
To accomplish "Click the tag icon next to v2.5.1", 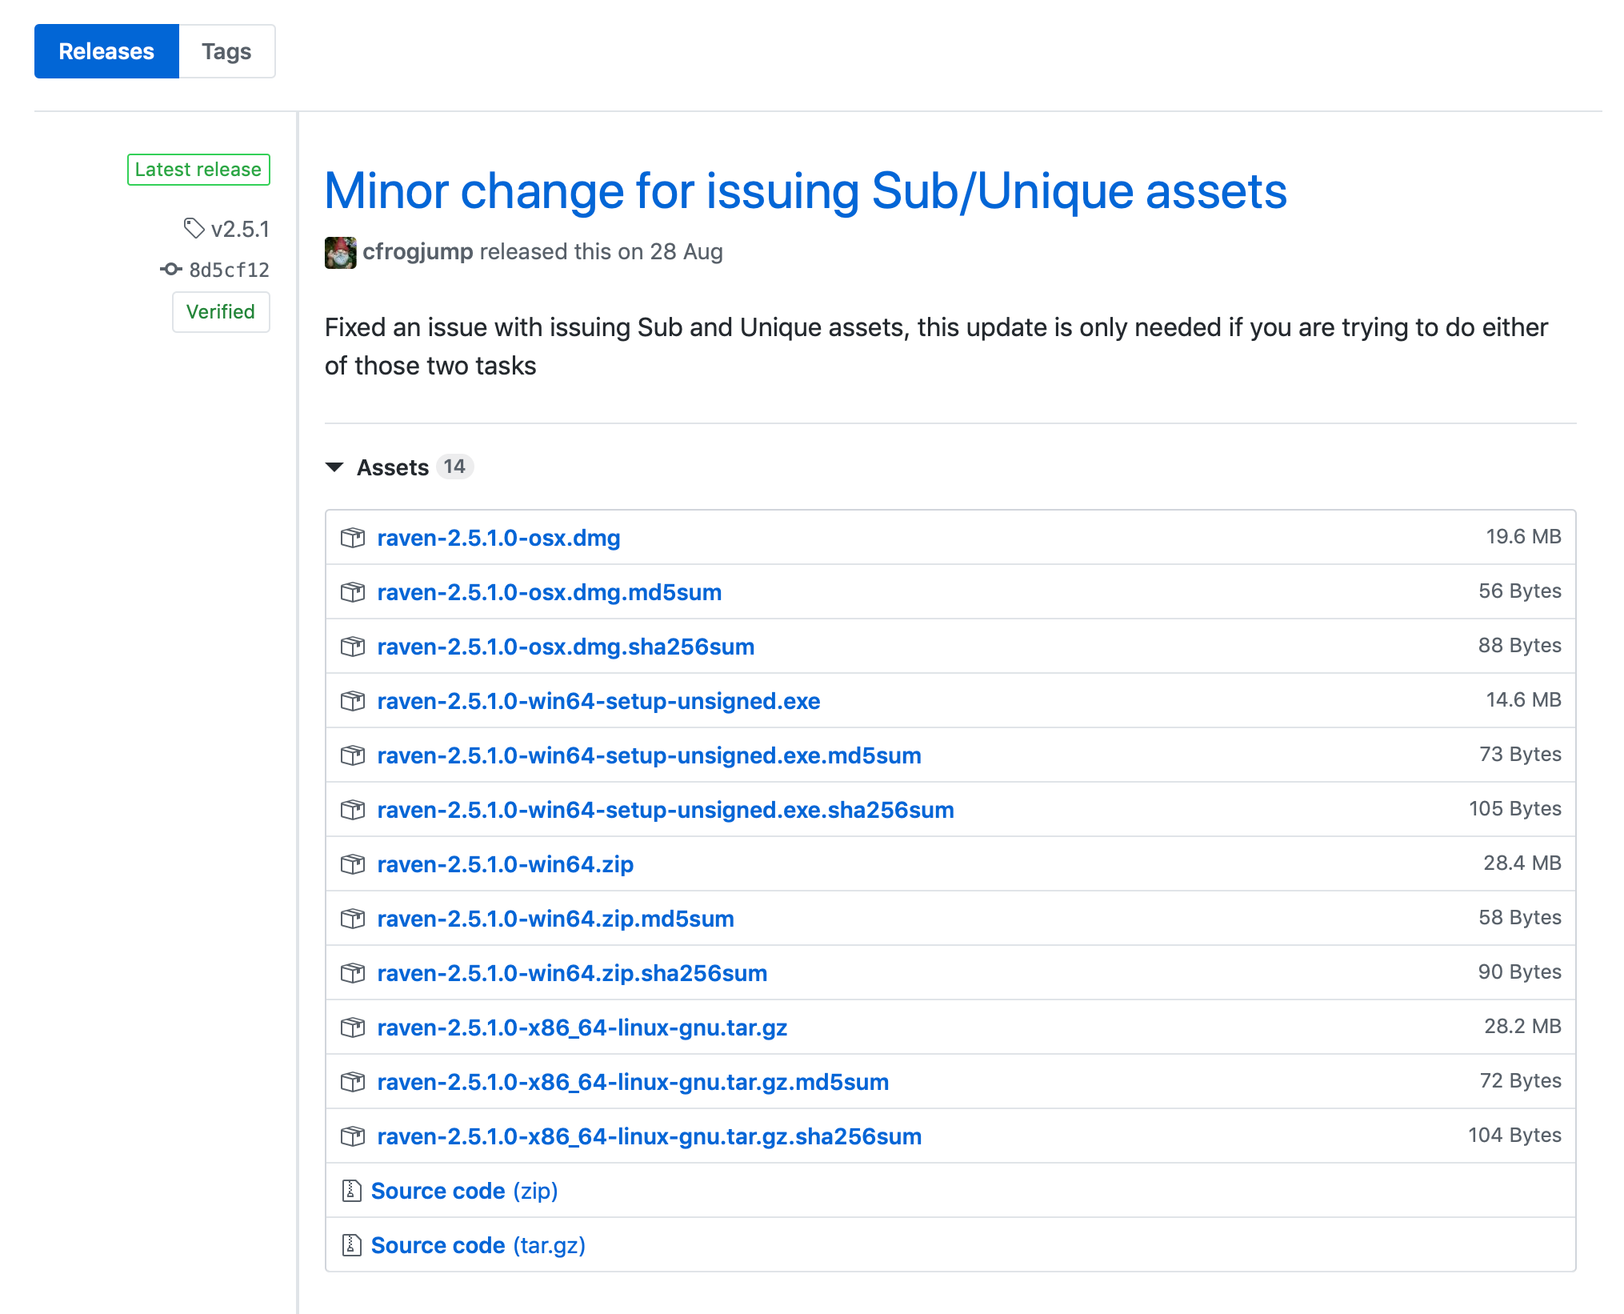I will point(194,229).
